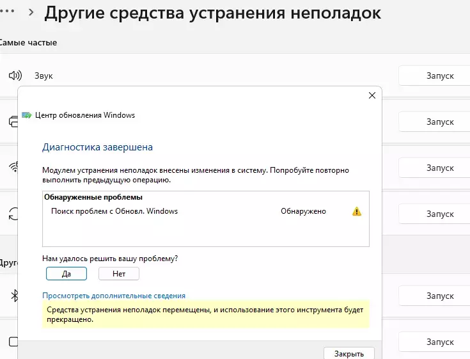Click the Другие средства устранения неполадок page title
470x359 pixels.
point(213,13)
